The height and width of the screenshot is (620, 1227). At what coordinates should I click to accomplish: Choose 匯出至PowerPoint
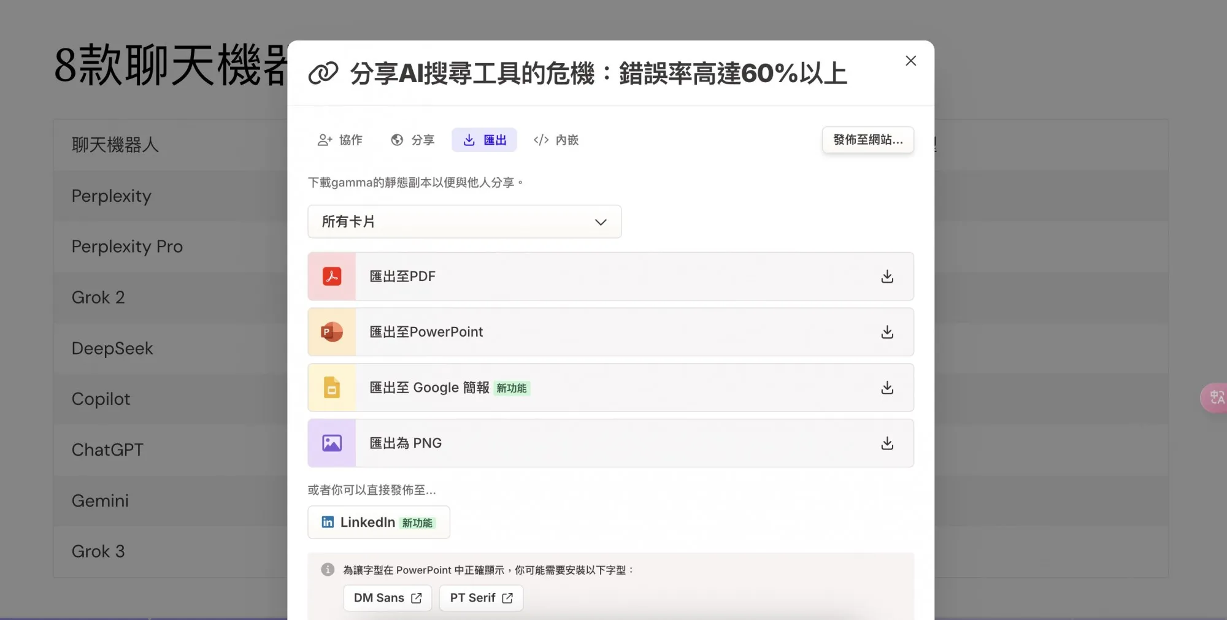pyautogui.click(x=610, y=332)
